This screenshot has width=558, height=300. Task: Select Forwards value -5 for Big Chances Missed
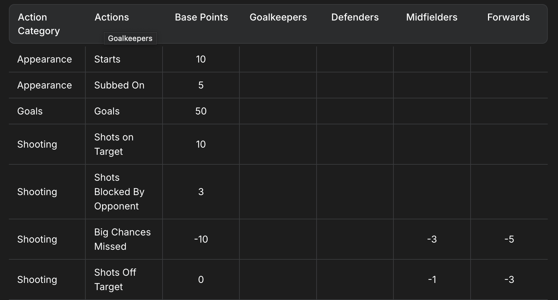click(509, 239)
